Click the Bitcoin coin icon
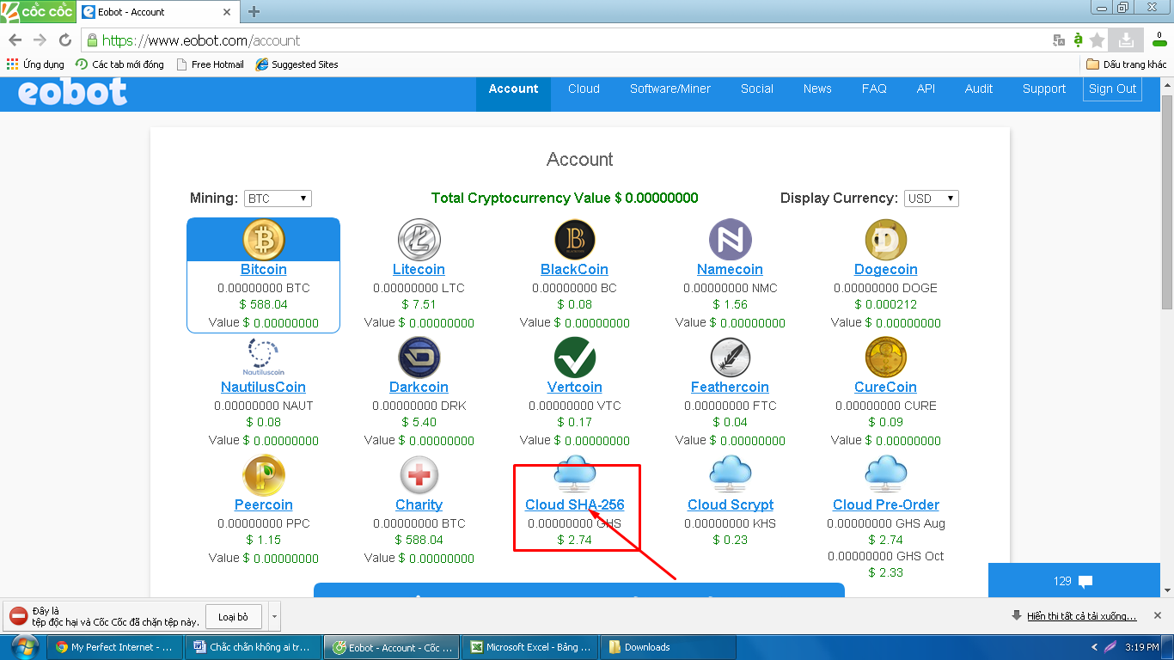 [263, 240]
